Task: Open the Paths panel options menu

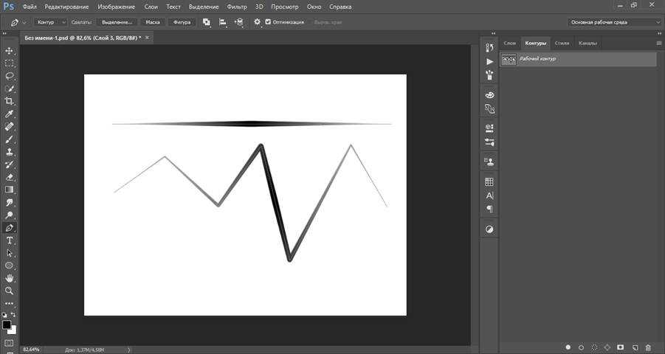Action: tap(658, 43)
